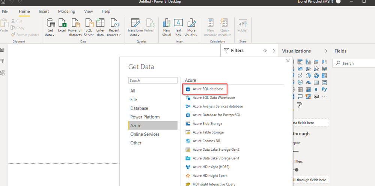The height and width of the screenshot is (186, 375).
Task: Select the treemap visualization
Action: [324, 76]
